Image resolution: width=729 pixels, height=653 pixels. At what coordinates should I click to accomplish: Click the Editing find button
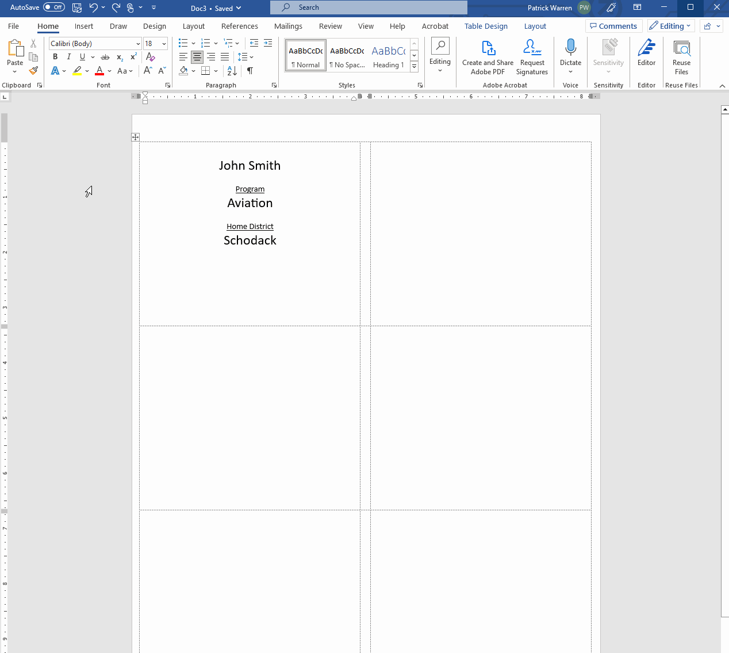tap(440, 55)
